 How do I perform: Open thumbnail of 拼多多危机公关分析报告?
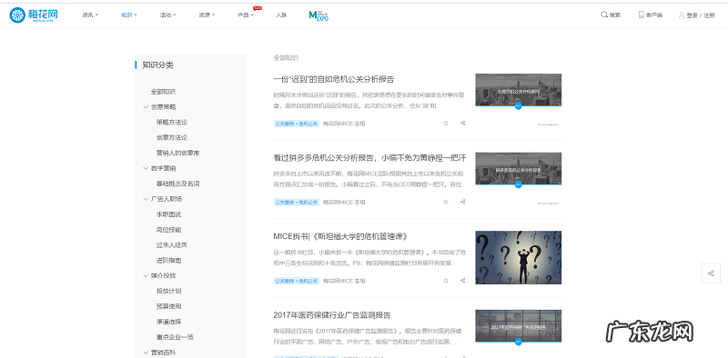coord(518,169)
